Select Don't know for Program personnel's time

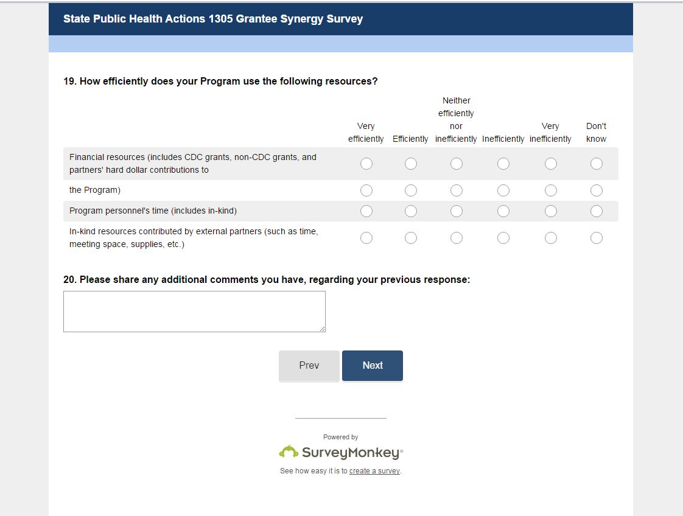[597, 211]
